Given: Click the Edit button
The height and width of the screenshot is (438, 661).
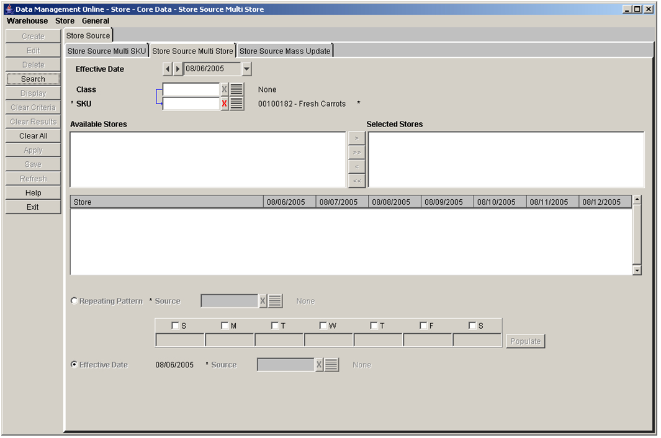Looking at the screenshot, I should pyautogui.click(x=34, y=51).
